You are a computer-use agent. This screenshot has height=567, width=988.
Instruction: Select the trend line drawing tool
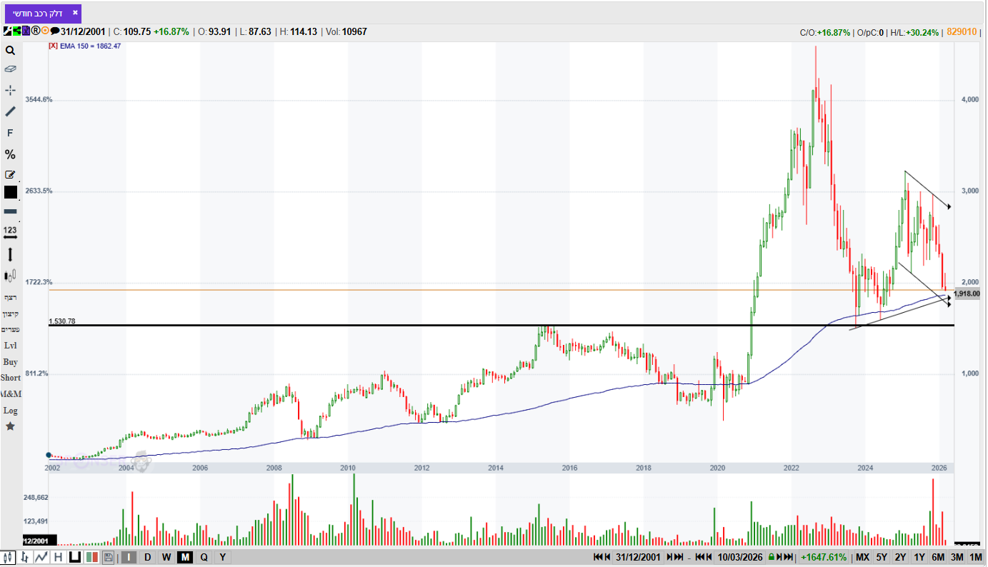10,111
